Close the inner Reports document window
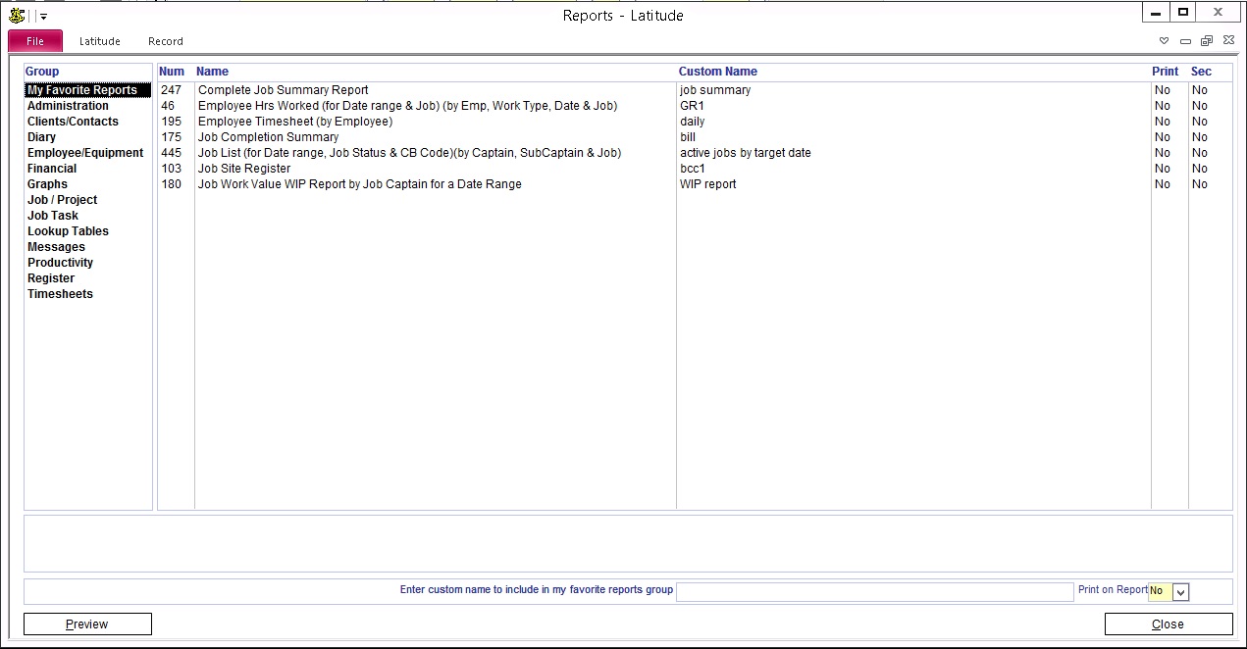 pos(1228,41)
